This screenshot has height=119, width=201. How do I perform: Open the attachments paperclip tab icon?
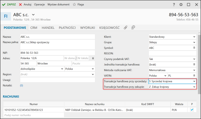[x=125, y=27]
